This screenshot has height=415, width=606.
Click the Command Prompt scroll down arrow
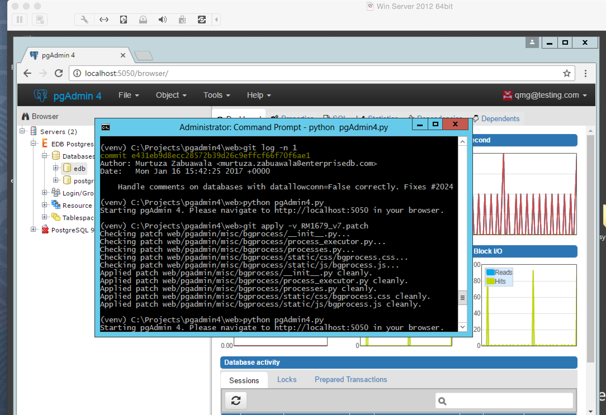462,327
